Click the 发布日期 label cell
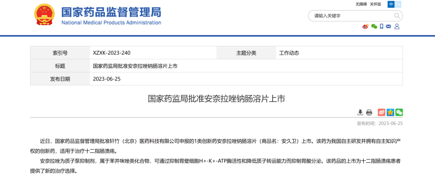Viewport: 435px width, 178px height. 60,79
